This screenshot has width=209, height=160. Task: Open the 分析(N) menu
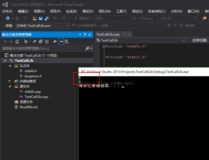[x=176, y=11]
